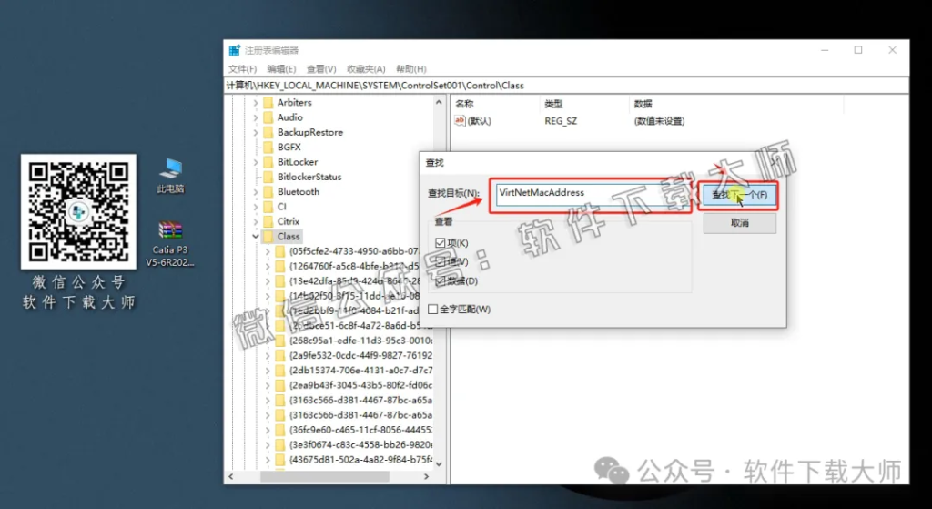
Task: Toggle the 数据(D) checkbox in Find dialog
Action: pos(441,280)
